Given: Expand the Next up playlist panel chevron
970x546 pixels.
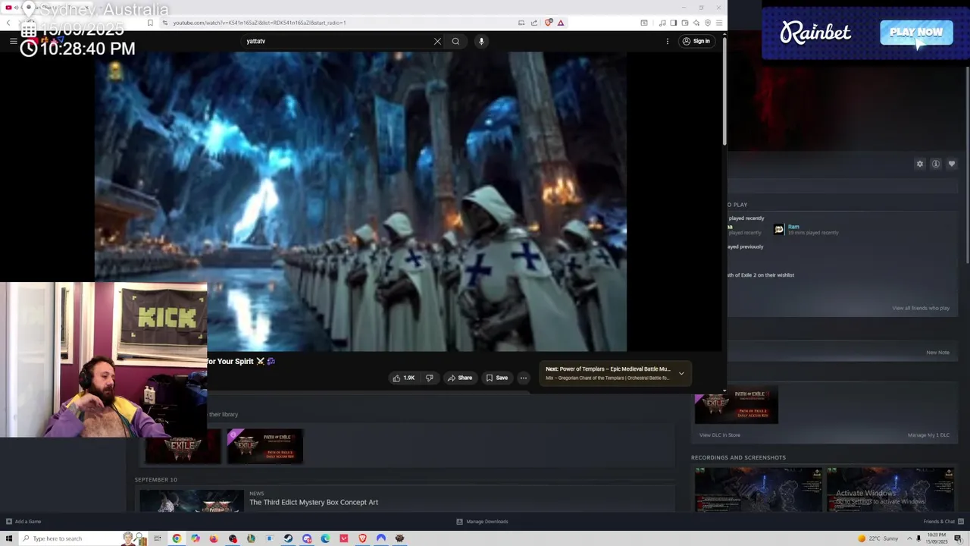Looking at the screenshot, I should click(x=681, y=373).
